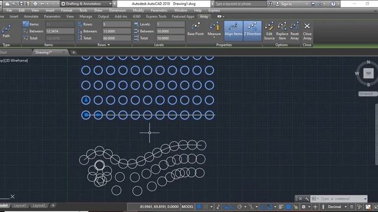The width and height of the screenshot is (378, 212).
Task: Open the Help dropdown arrow beside question mark
Action: 338,4
